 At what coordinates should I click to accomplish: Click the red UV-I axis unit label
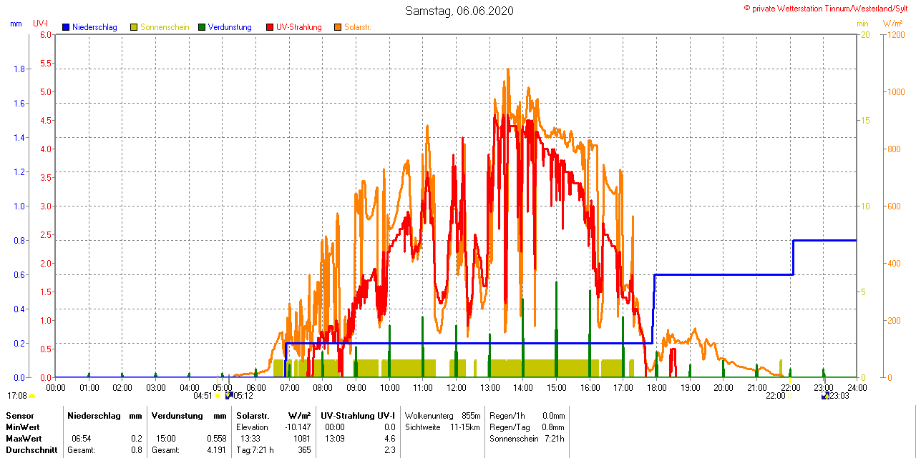(x=42, y=24)
